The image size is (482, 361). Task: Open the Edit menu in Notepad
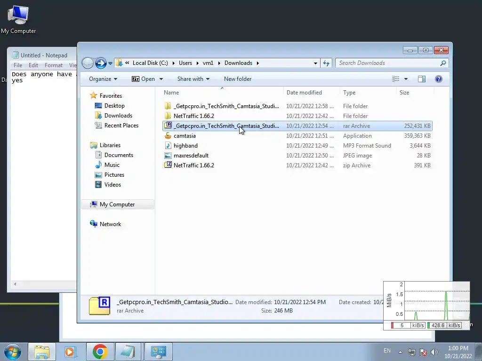click(33, 65)
